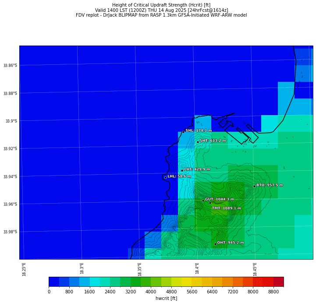Click the dark red colorbar segment above 8800

coord(278,282)
